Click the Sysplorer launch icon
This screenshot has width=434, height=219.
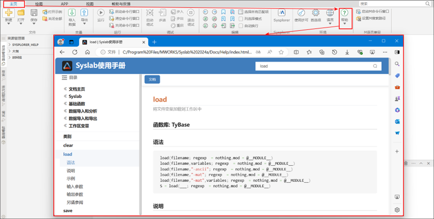tap(282, 13)
